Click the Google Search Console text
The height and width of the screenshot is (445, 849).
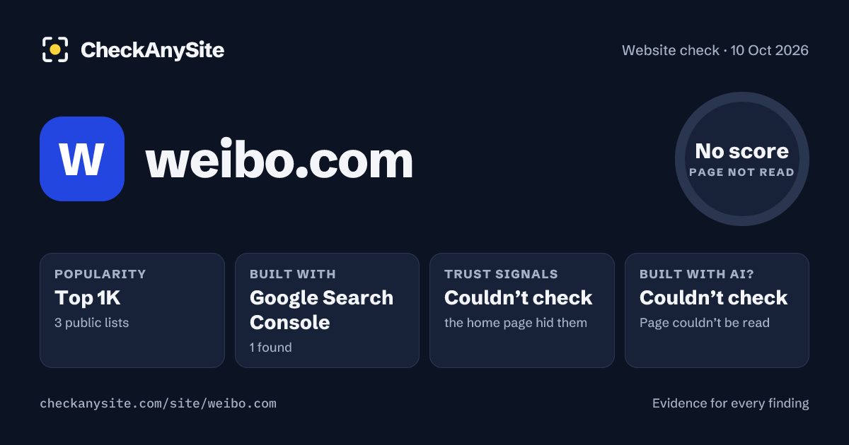click(322, 310)
